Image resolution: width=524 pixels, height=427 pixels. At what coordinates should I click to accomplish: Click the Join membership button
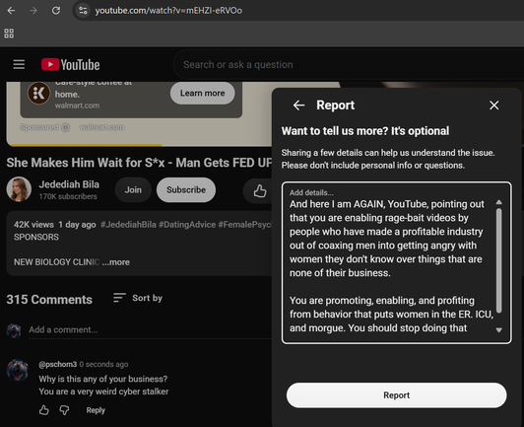[x=133, y=189]
